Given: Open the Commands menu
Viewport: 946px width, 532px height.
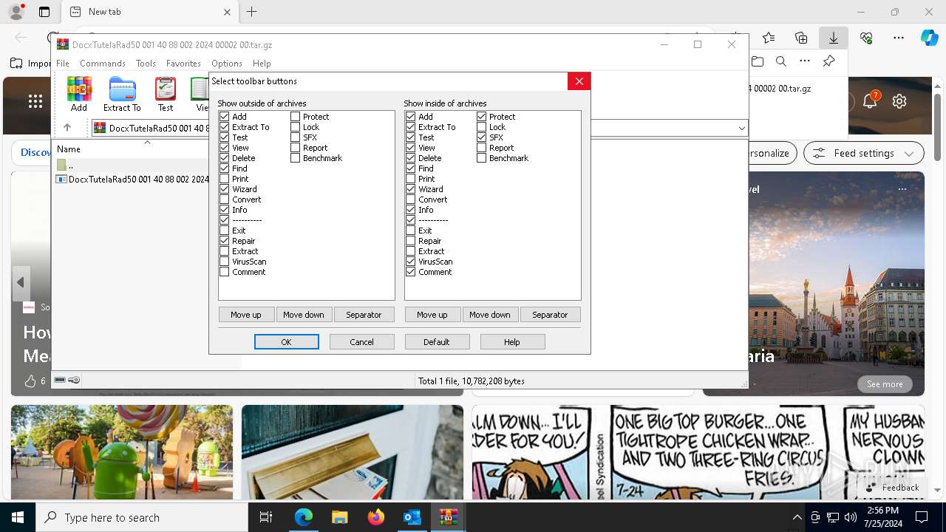Looking at the screenshot, I should pos(103,64).
